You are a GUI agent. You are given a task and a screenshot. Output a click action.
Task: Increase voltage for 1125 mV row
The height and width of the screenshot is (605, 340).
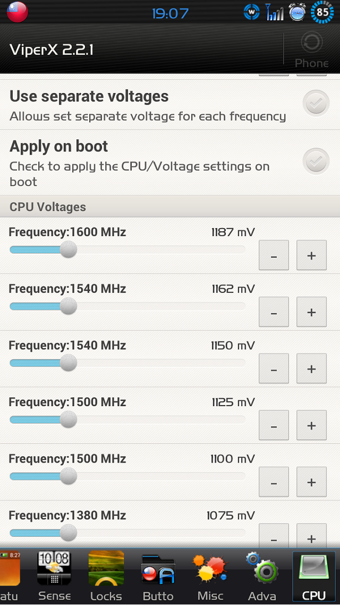311,425
